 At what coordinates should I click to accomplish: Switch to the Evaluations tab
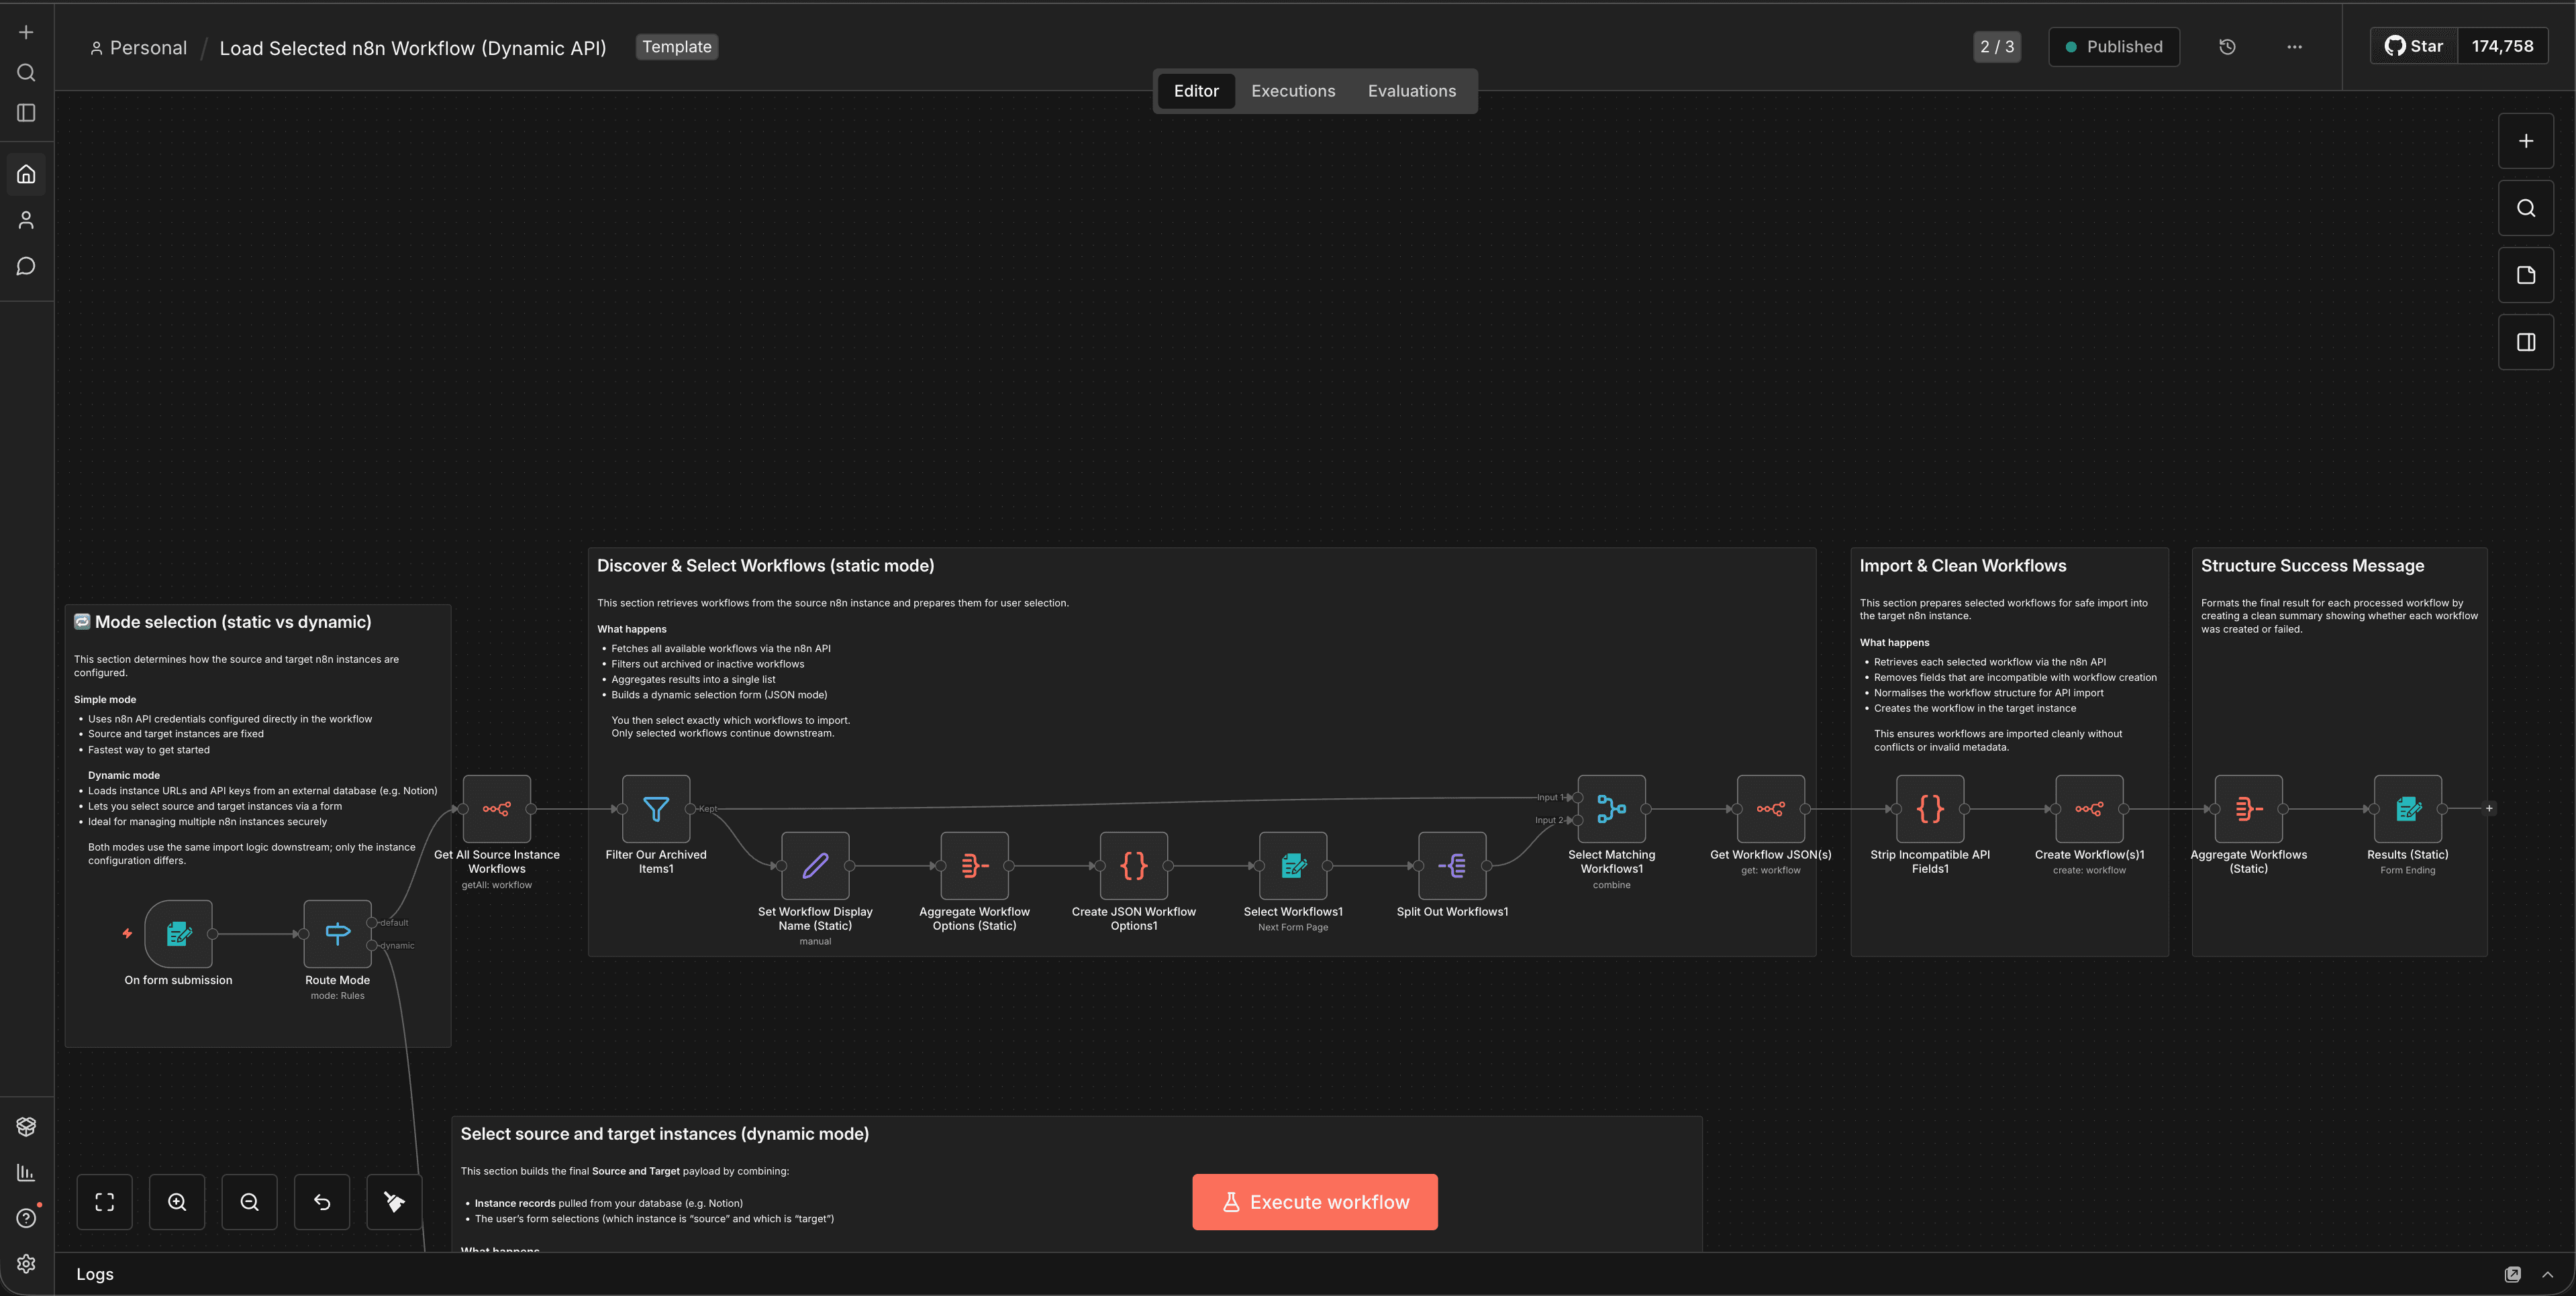(x=1411, y=91)
